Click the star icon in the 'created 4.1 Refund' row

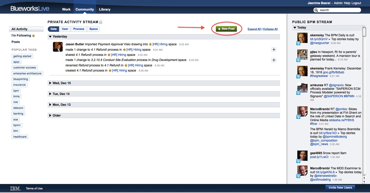(110, 71)
